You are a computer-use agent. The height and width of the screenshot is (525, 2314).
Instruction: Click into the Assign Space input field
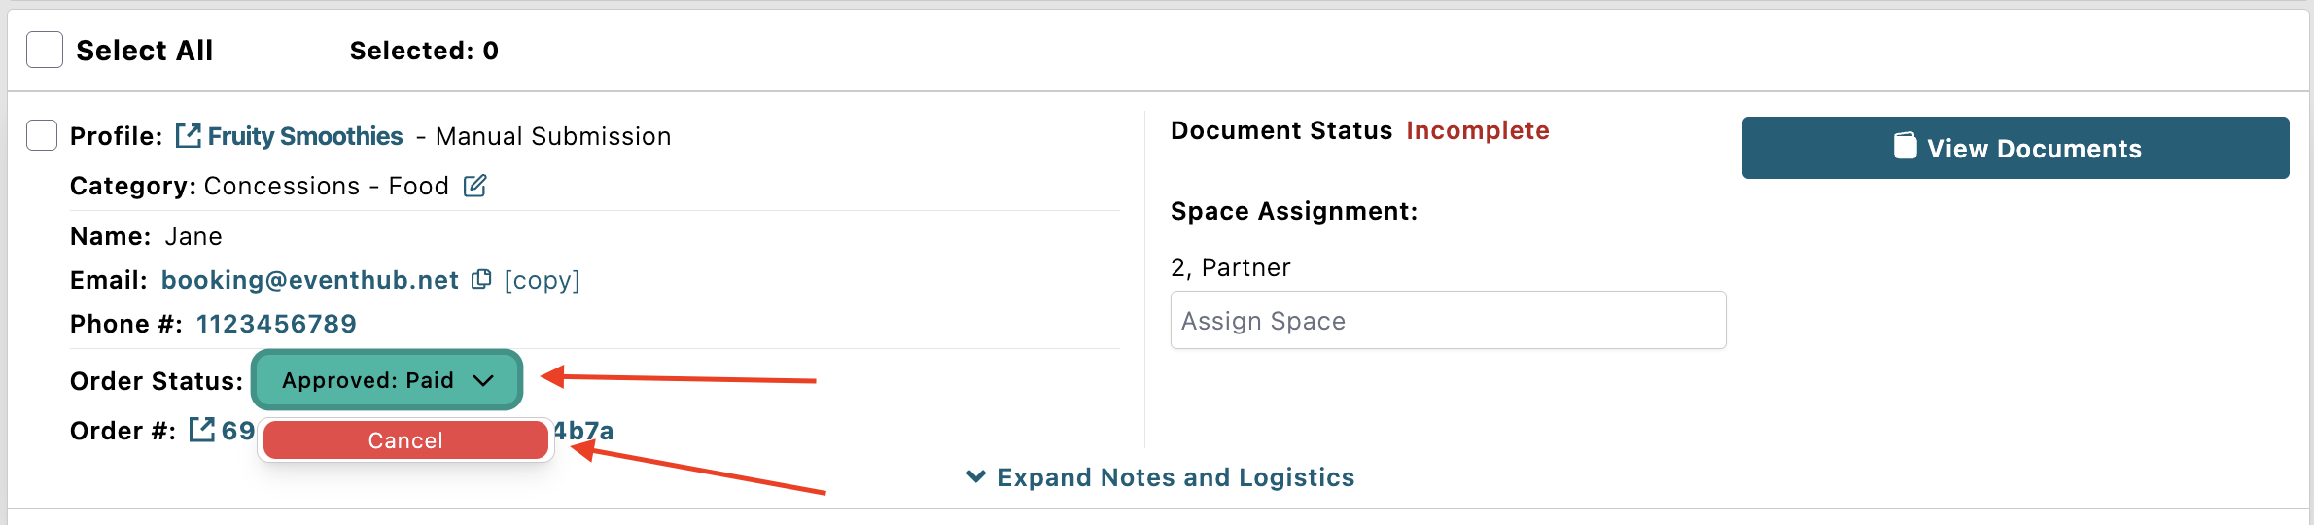pyautogui.click(x=1449, y=320)
